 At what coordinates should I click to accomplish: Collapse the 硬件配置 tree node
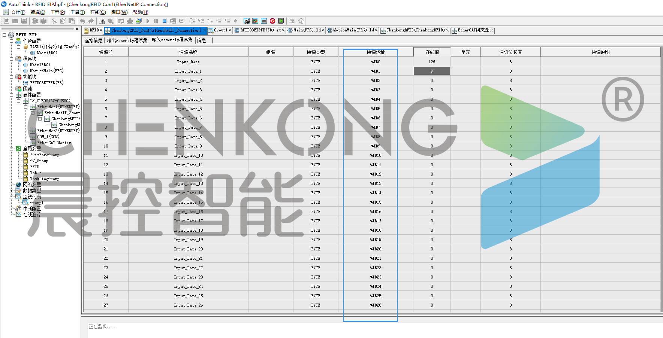tap(12, 95)
